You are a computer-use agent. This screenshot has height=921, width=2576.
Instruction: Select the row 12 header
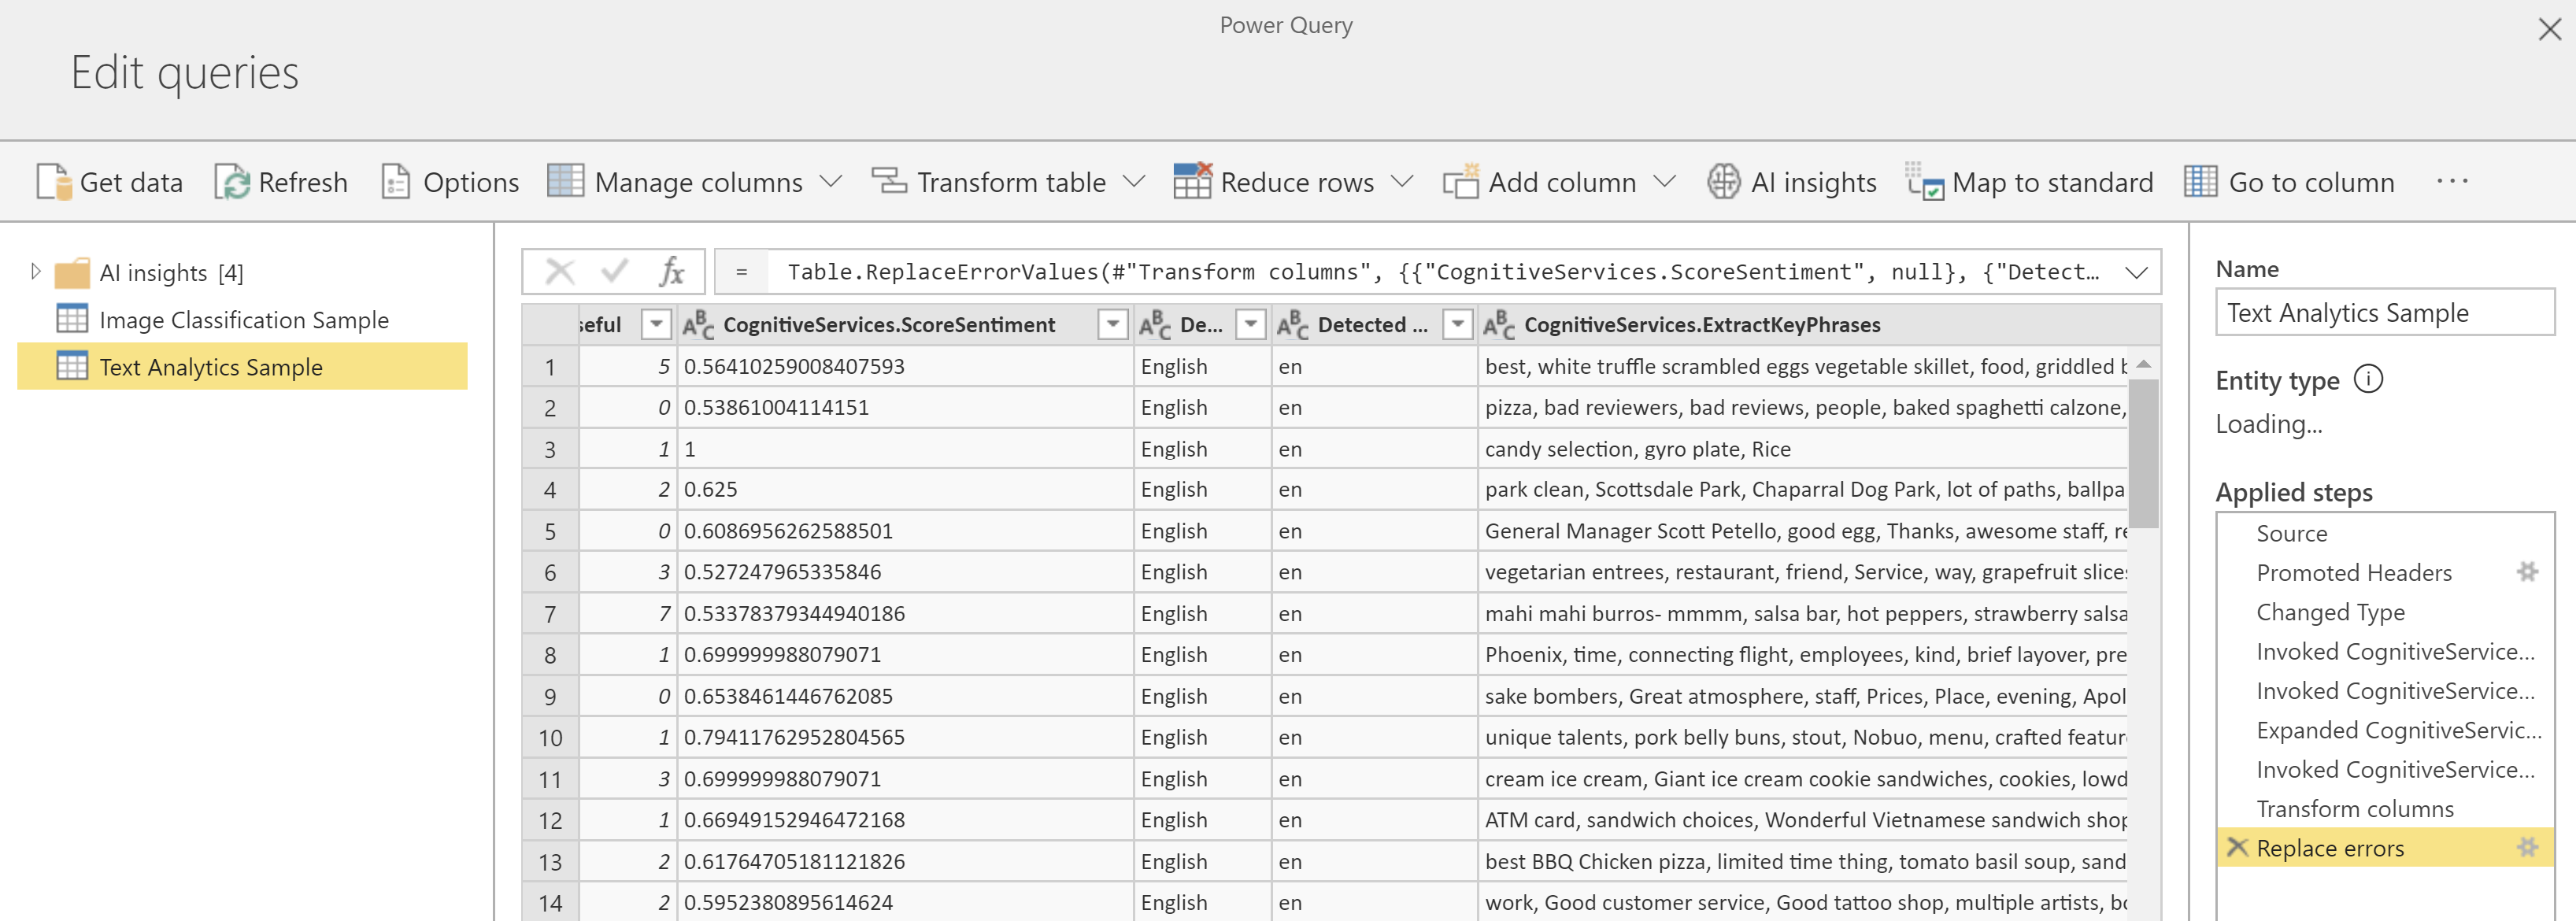click(550, 820)
